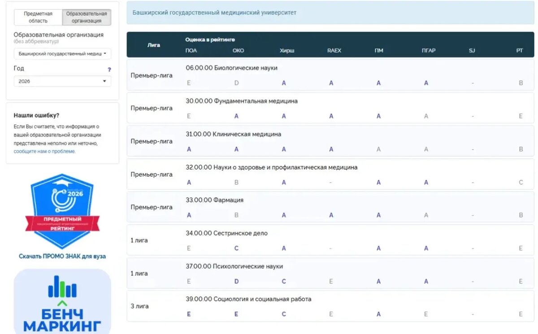Click '31.00.00 Клиническая медицина' row title

pos(234,134)
